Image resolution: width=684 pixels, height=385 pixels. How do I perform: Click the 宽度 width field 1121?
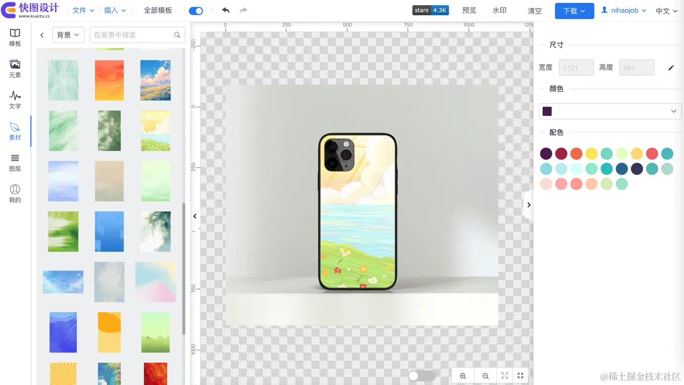pos(576,68)
